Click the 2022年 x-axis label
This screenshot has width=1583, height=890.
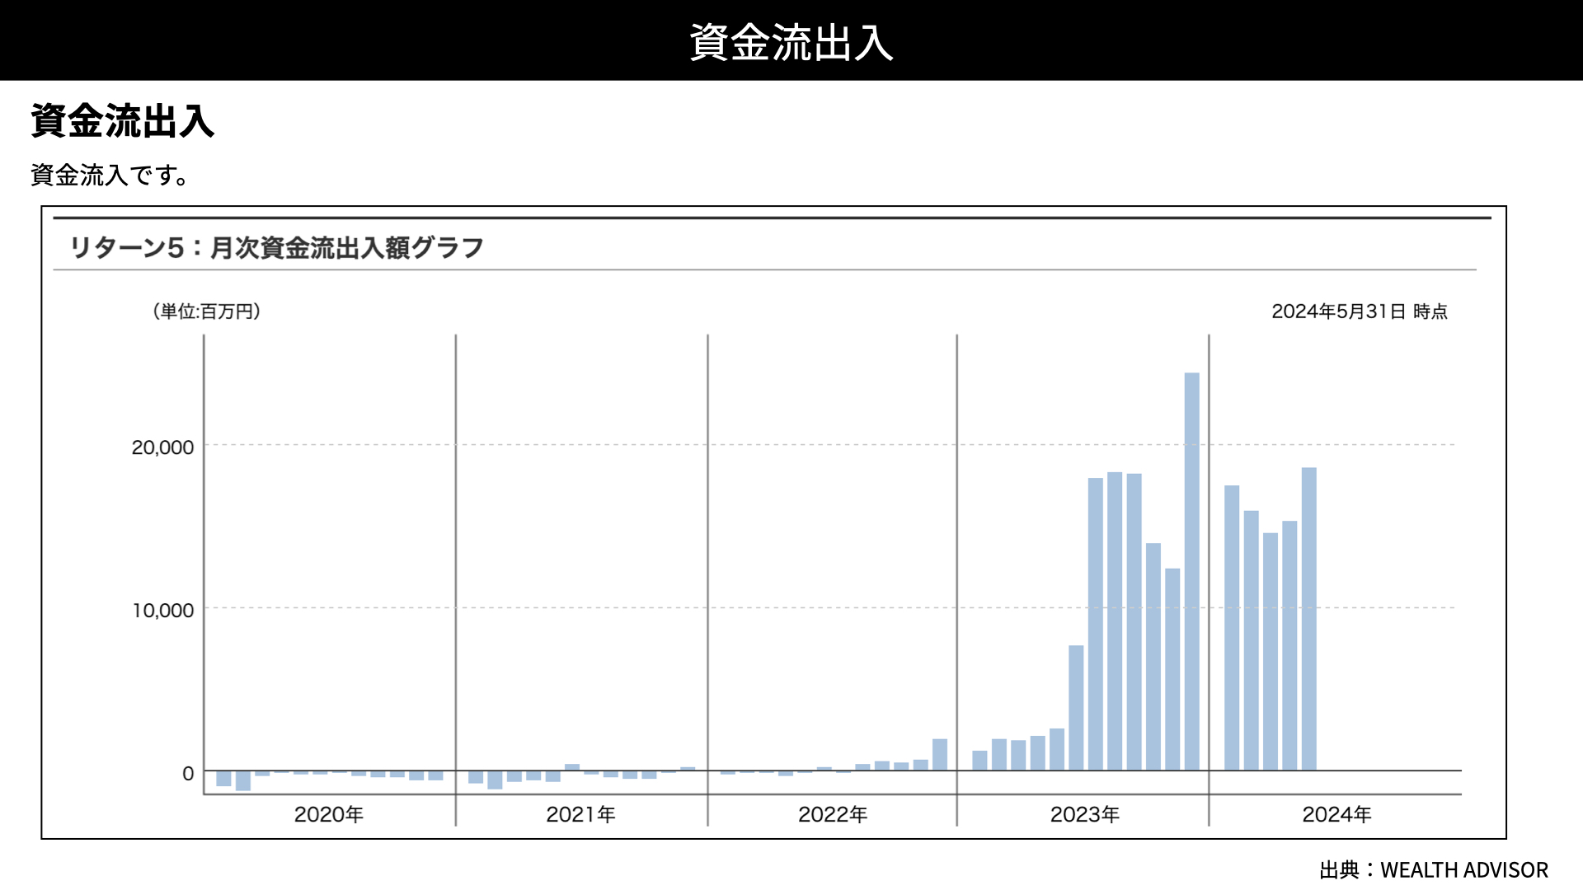pos(833,814)
